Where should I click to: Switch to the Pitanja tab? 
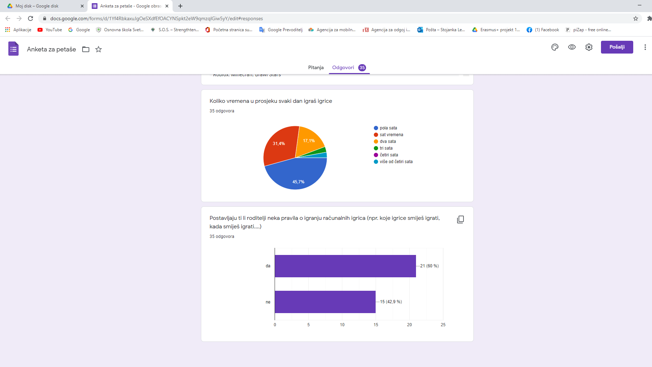point(316,67)
